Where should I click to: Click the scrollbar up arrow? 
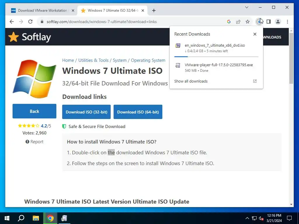291,30
